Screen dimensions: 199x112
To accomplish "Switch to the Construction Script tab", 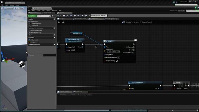I will 80,19.
